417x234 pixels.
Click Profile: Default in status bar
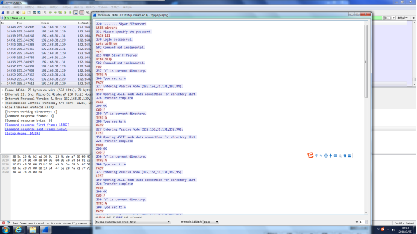(x=405, y=223)
